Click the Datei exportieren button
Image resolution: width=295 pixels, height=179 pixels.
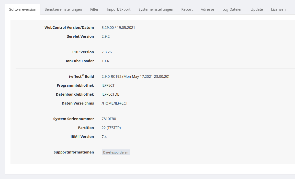coord(116,152)
